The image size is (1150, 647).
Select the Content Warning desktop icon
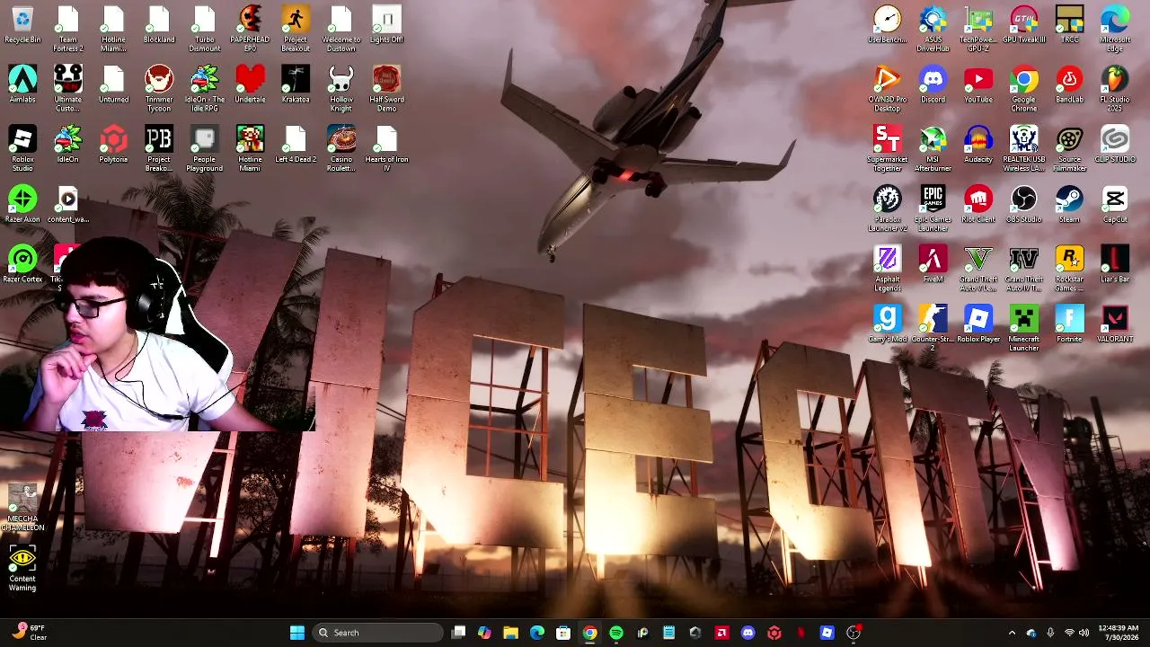[x=22, y=570]
